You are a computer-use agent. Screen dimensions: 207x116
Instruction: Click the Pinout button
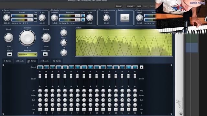119,6
